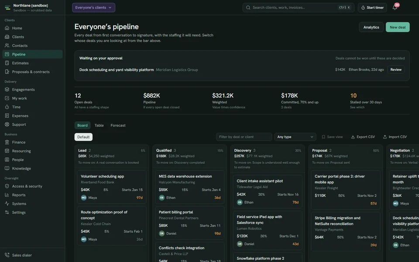This screenshot has width=419, height=262.
Task: Open Estimates via its calculator icon
Action: click(7, 63)
